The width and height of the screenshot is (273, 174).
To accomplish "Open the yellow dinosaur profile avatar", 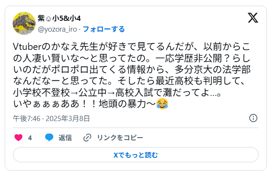I will click(24, 23).
